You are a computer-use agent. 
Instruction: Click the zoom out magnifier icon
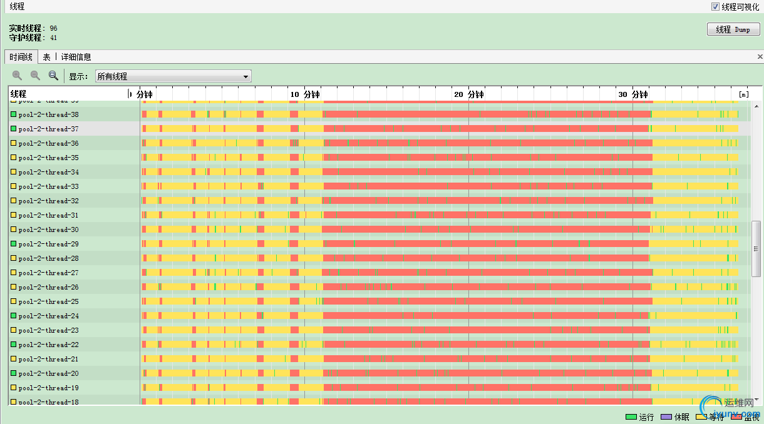tap(36, 76)
